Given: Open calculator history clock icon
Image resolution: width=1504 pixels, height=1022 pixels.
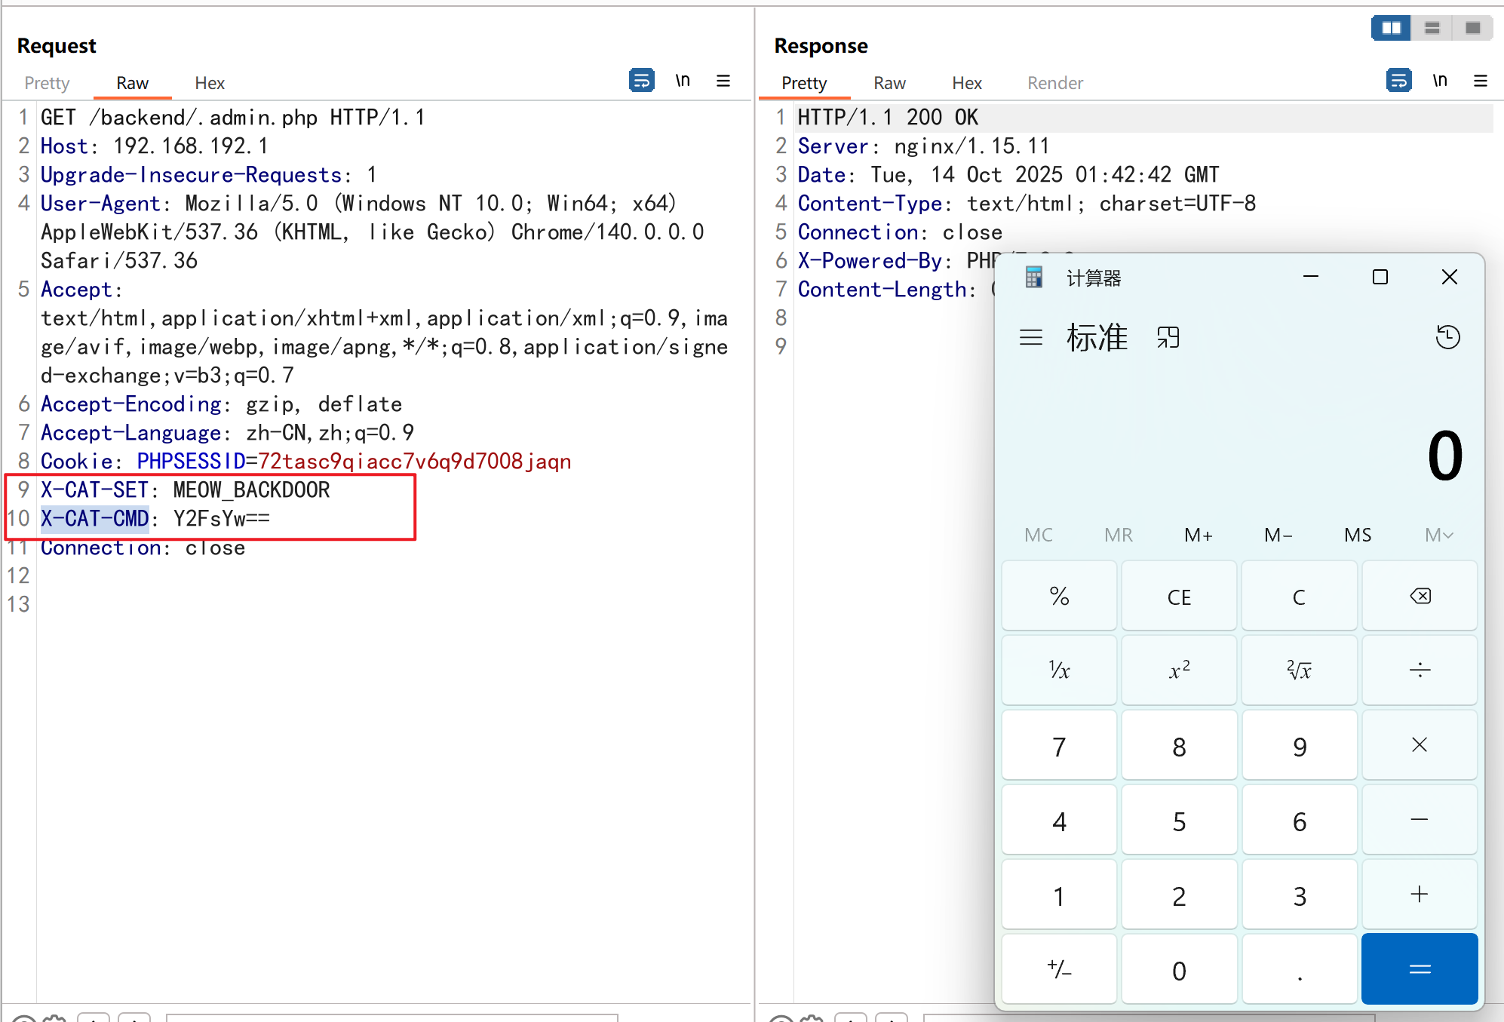Looking at the screenshot, I should click(x=1447, y=337).
